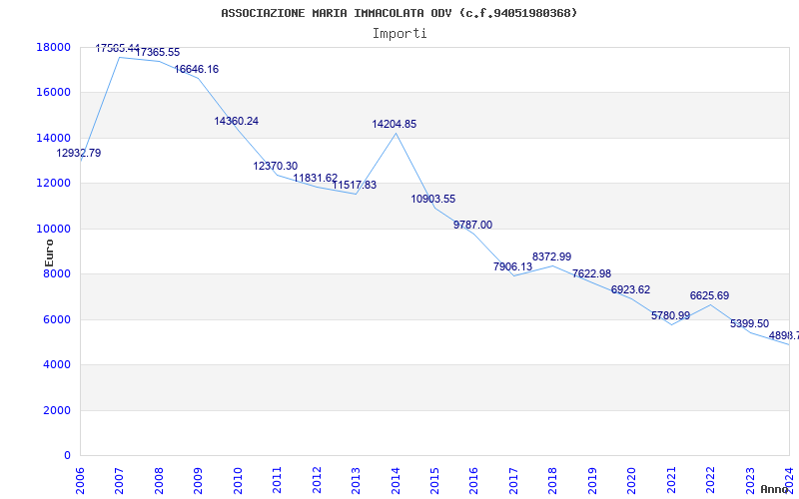The image size is (799, 499).
Task: Click the 2022 year label
Action: click(x=710, y=480)
